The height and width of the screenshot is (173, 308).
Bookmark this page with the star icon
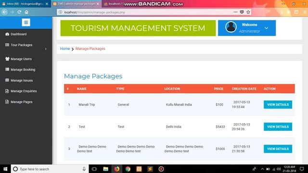point(248,12)
